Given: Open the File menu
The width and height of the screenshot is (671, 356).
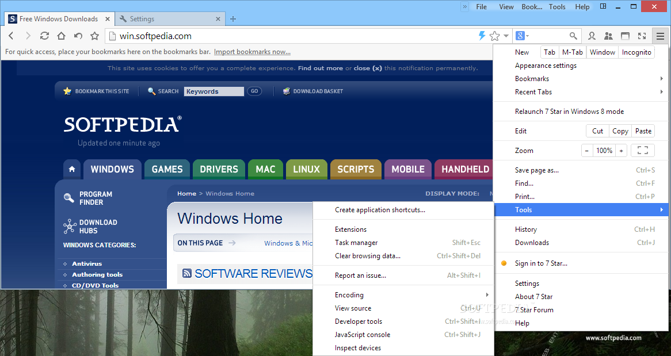Looking at the screenshot, I should pos(482,7).
